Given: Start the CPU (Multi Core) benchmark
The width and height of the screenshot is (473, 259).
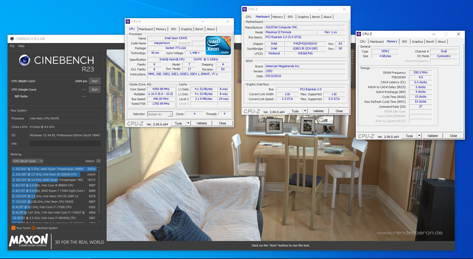Looking at the screenshot, I should tap(95, 81).
